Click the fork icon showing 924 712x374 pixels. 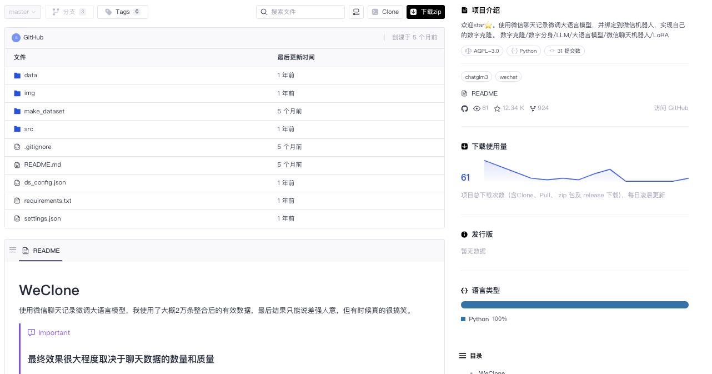tap(533, 108)
